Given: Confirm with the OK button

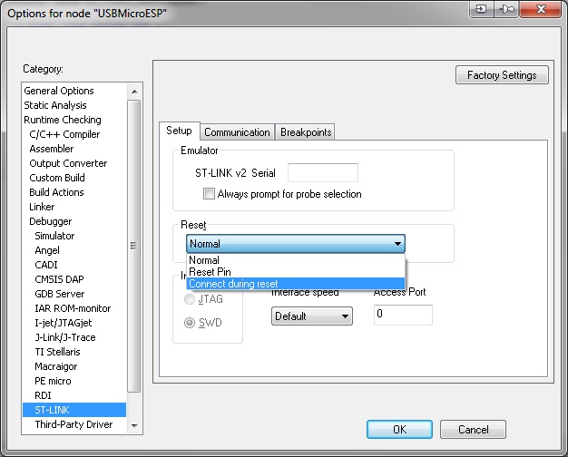Looking at the screenshot, I should 399,430.
